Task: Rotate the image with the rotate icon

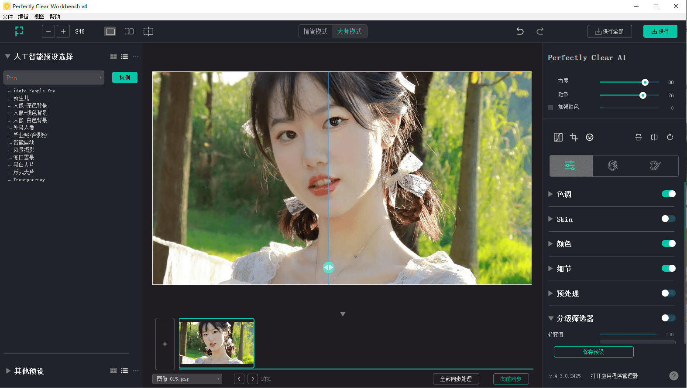Action: pos(670,137)
